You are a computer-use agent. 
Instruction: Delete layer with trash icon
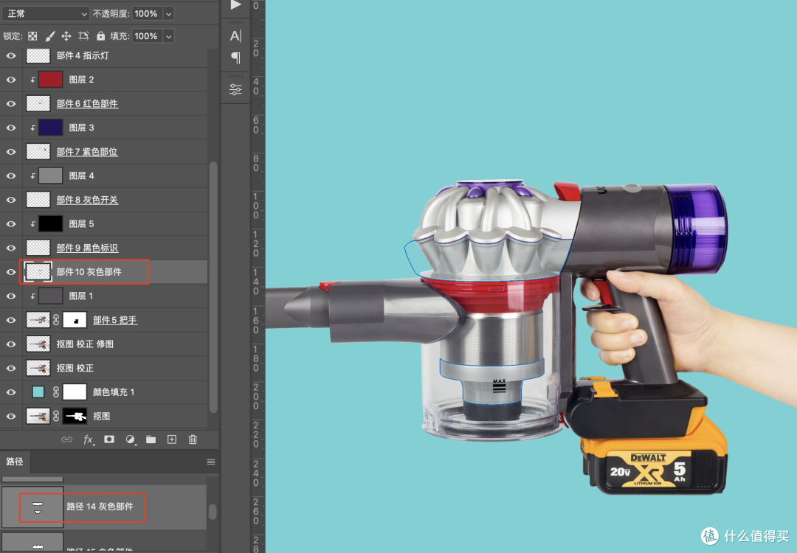coord(193,439)
